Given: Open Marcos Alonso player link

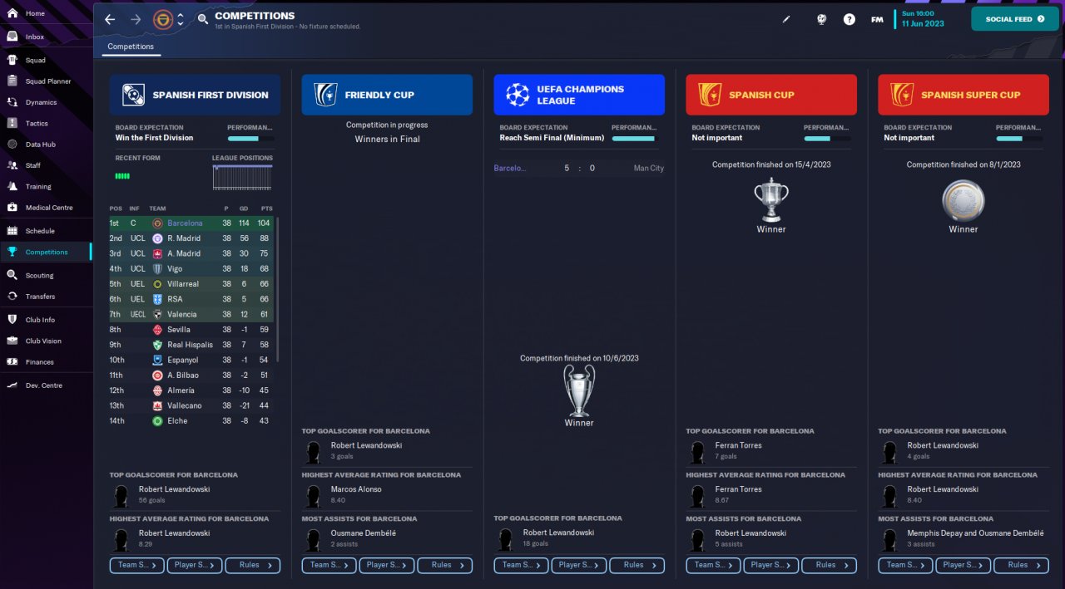Looking at the screenshot, I should pyautogui.click(x=356, y=489).
